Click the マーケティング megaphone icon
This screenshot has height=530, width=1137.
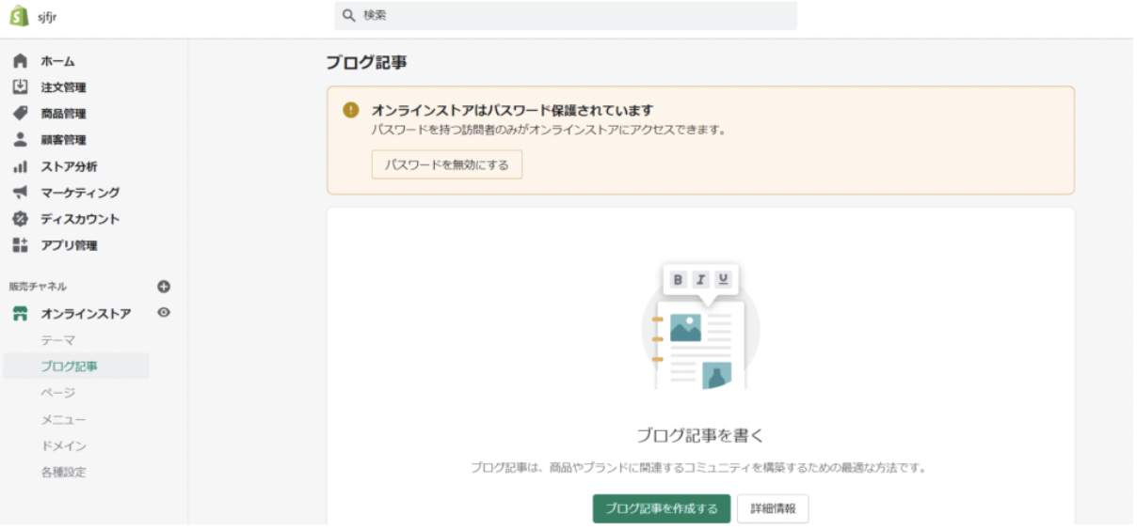(20, 193)
